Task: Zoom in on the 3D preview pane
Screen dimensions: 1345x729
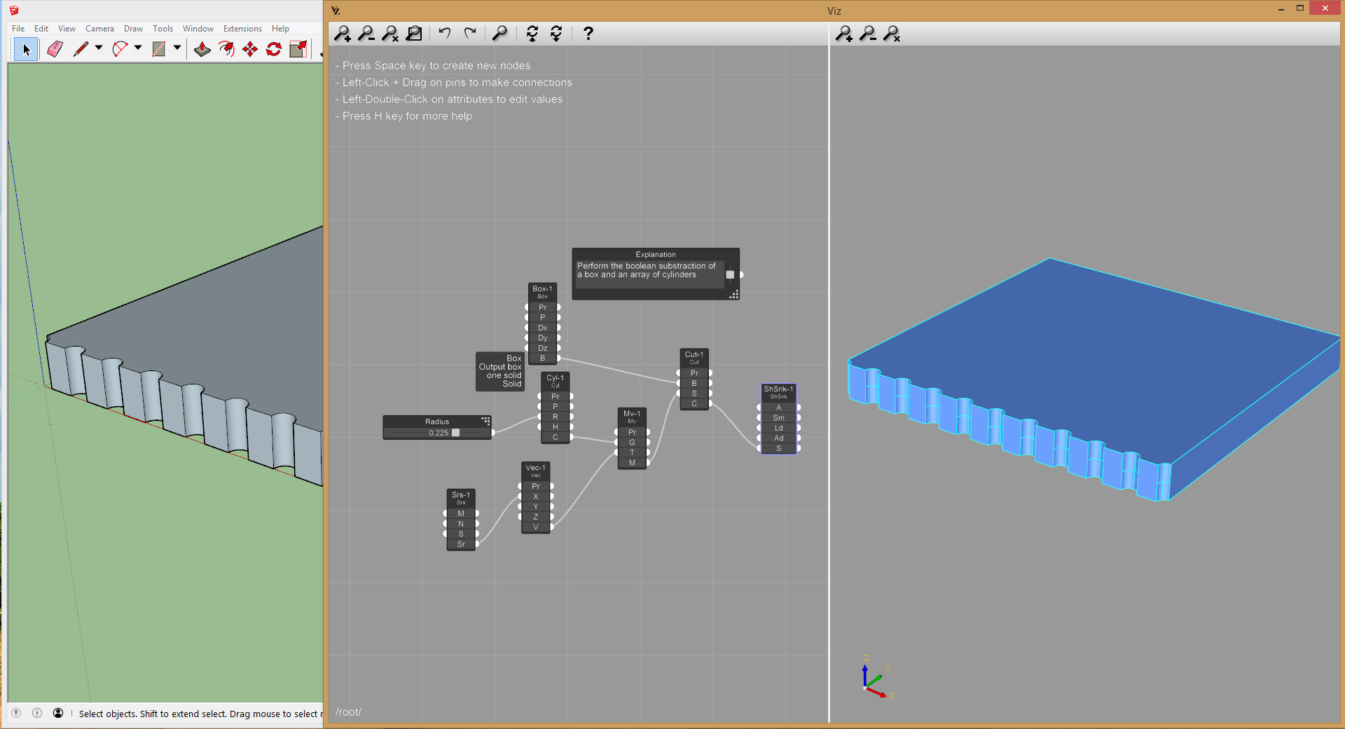Action: click(x=844, y=34)
